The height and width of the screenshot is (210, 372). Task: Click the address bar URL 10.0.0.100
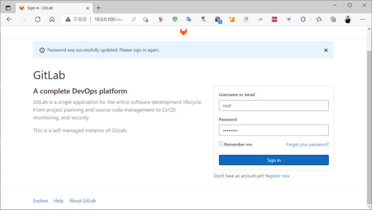click(109, 19)
